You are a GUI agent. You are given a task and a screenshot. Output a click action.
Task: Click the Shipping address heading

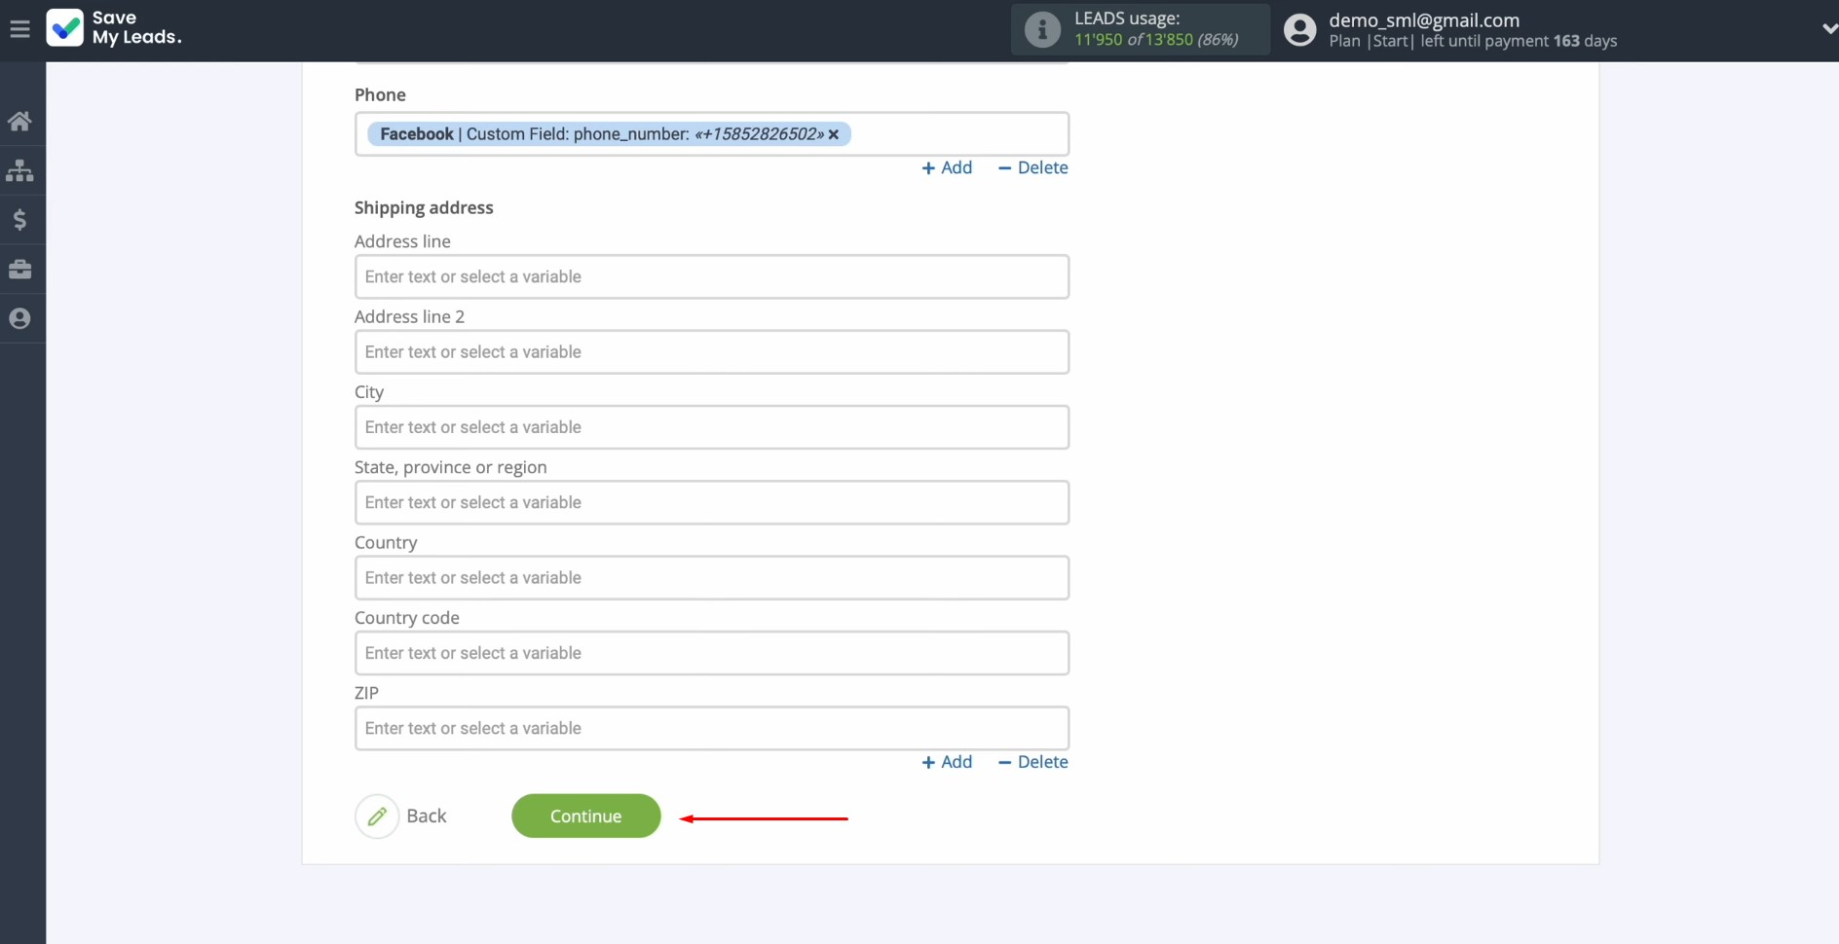point(424,207)
